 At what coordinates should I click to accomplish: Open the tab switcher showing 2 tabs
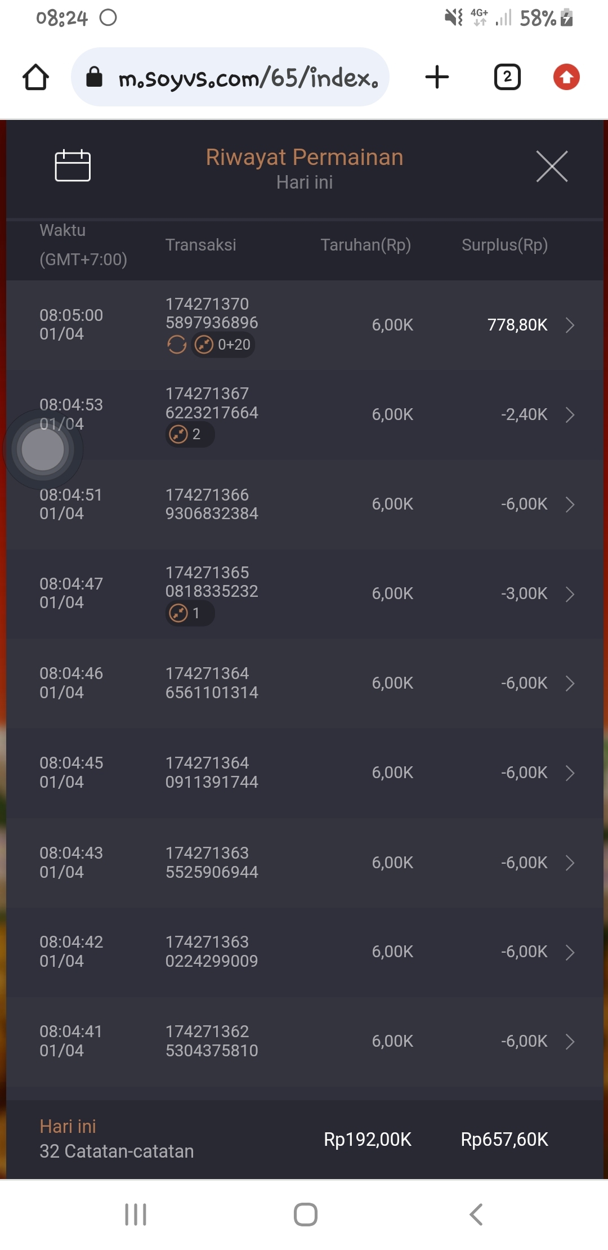[507, 77]
